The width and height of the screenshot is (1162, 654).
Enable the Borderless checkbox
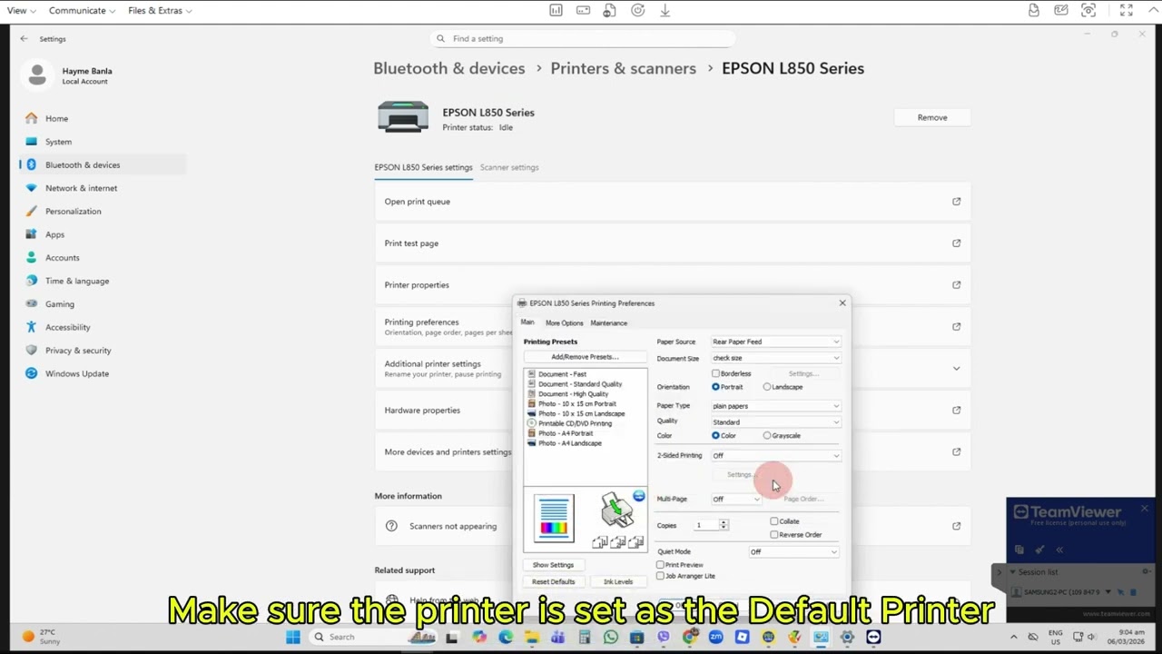(716, 373)
